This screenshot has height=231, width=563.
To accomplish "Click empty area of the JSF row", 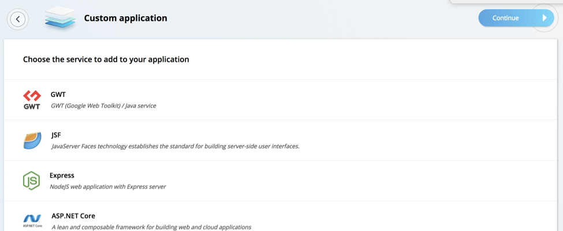I will [413, 140].
